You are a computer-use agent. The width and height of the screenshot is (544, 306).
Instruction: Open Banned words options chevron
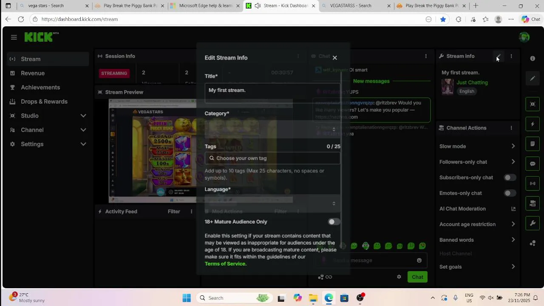(513, 240)
